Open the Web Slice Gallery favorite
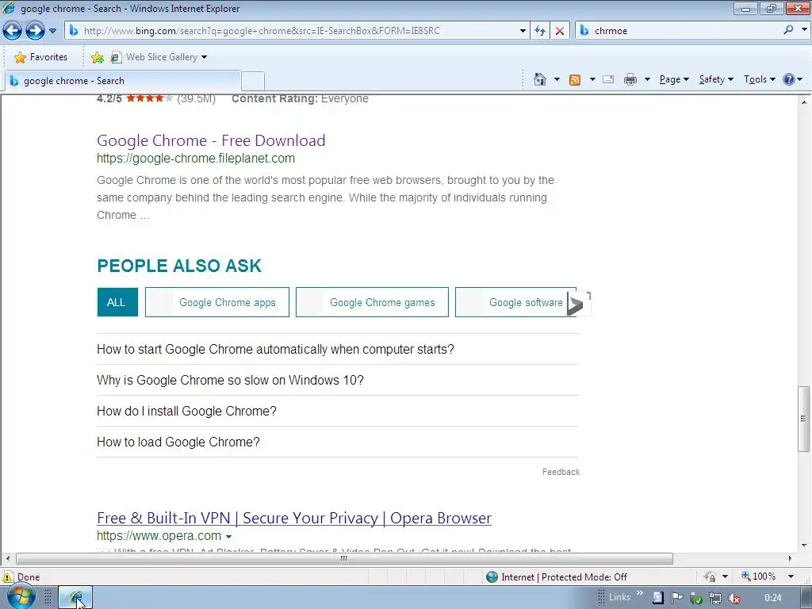 point(155,57)
